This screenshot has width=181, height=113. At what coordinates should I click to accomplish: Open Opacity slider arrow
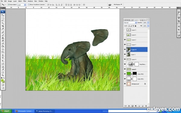[x=148, y=23]
